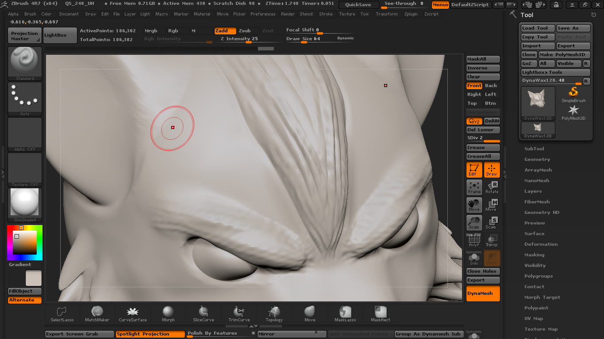
Task: Activate Scale mode with the S icon
Action: [492, 223]
